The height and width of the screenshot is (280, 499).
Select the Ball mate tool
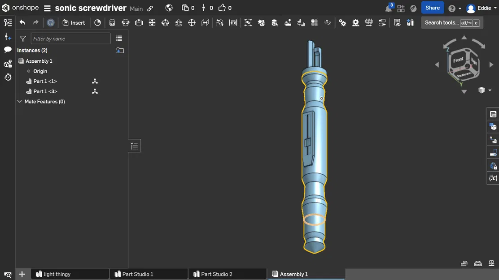[x=192, y=22]
